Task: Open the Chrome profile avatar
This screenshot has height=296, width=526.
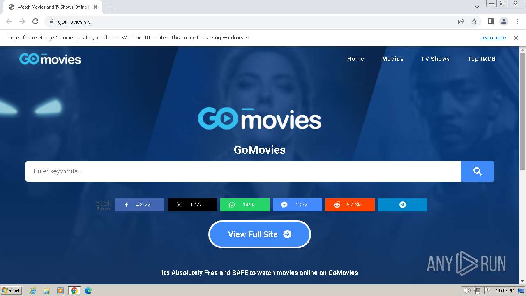Action: [503, 22]
